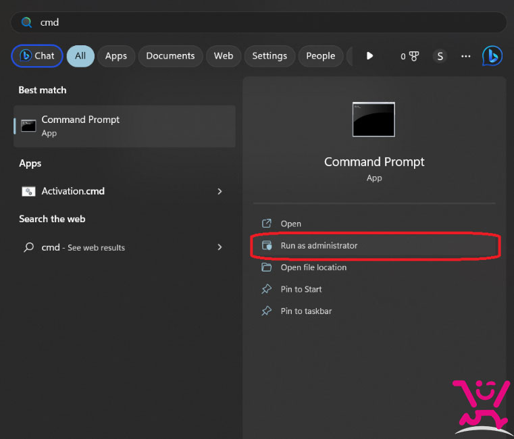Click the Command Prompt icon in best match

click(28, 126)
